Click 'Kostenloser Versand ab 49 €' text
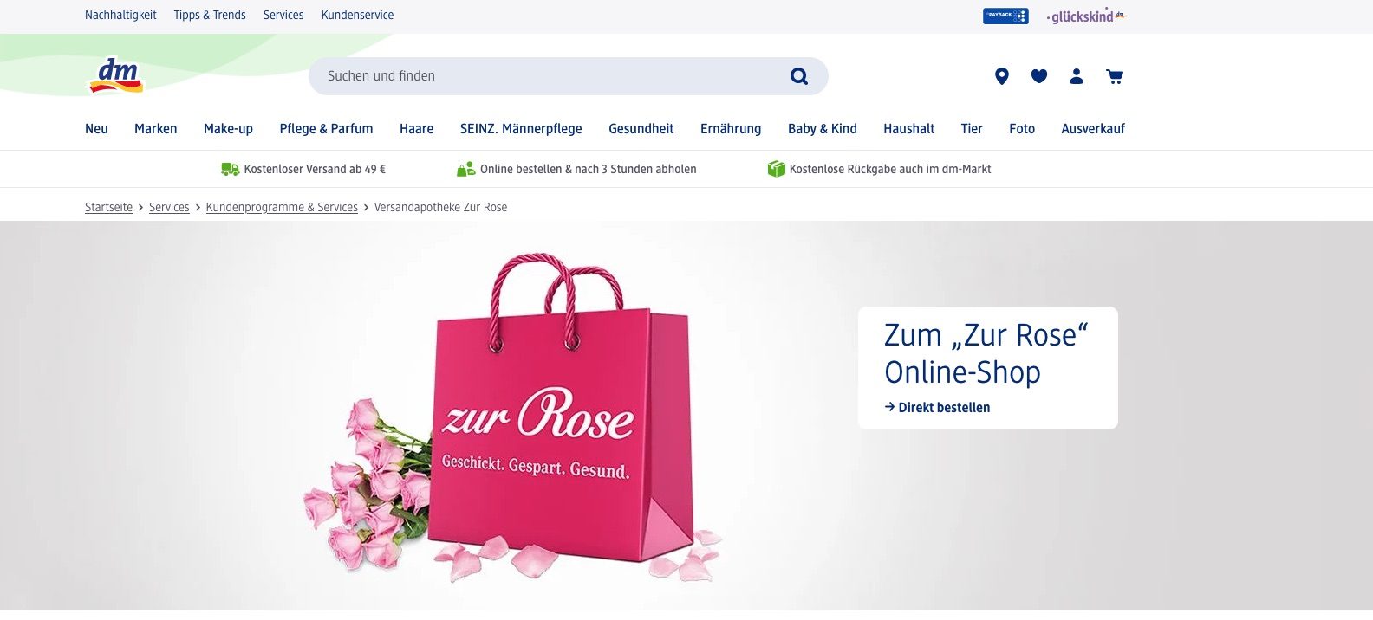This screenshot has height=620, width=1373. pyautogui.click(x=315, y=169)
